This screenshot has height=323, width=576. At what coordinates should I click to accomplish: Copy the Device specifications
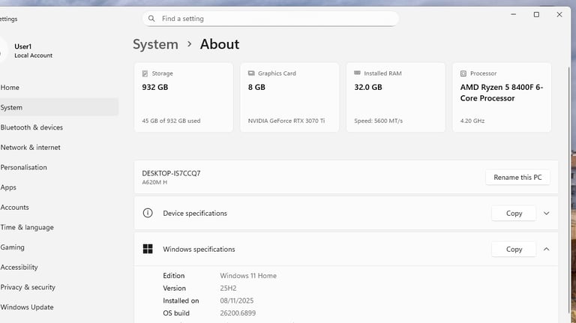pos(514,214)
